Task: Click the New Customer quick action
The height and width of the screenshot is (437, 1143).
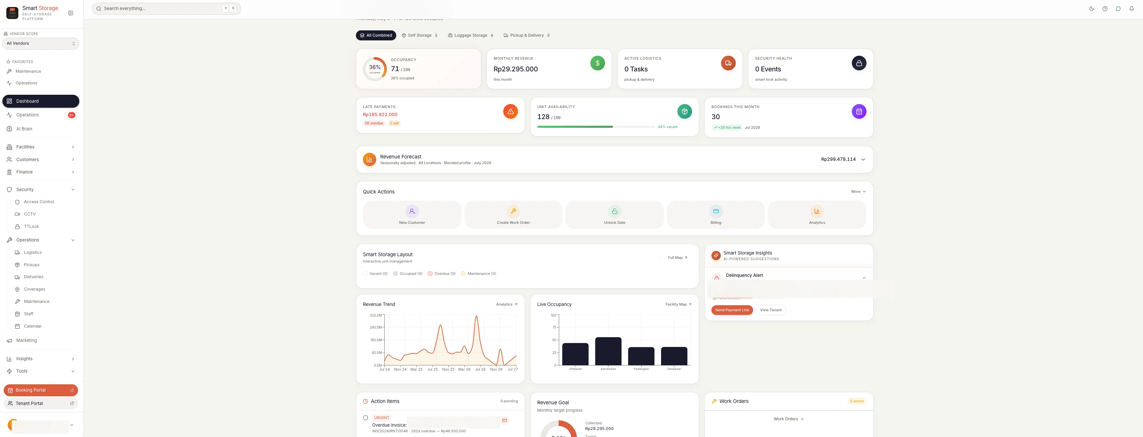Action: pyautogui.click(x=412, y=215)
